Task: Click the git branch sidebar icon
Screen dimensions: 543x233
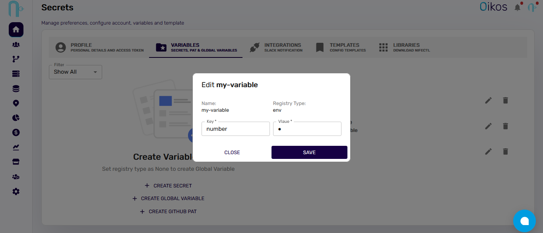Action: pyautogui.click(x=16, y=59)
